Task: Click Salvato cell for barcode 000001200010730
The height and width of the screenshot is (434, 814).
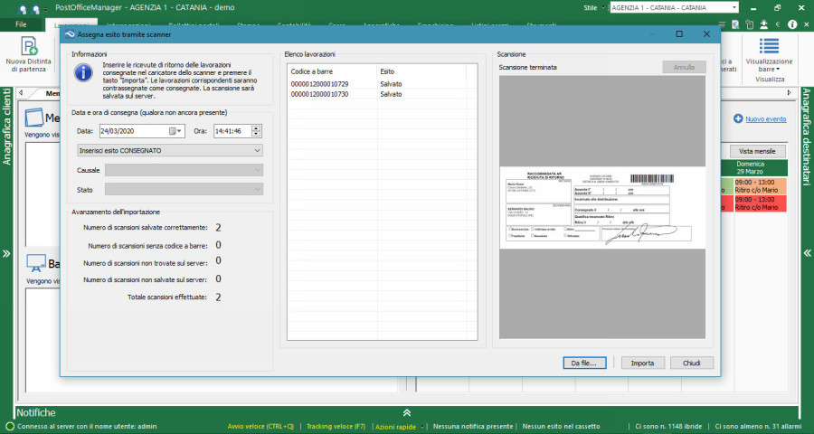Action: pyautogui.click(x=391, y=94)
